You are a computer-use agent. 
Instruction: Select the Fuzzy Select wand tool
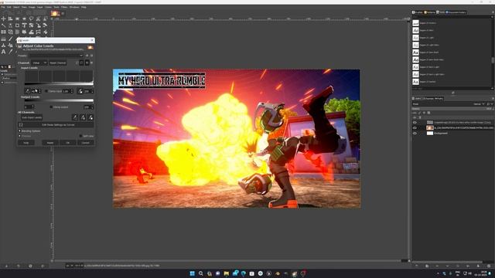(x=3, y=25)
